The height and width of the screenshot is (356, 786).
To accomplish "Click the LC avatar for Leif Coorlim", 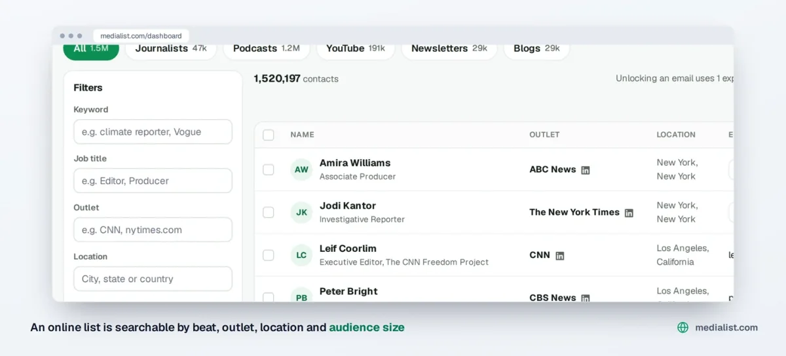I will coord(301,255).
